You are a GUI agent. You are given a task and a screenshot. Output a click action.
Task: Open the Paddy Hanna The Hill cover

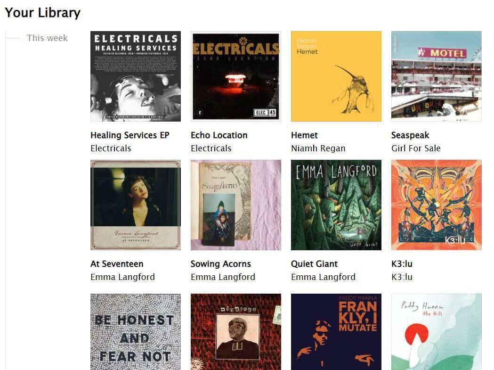pos(437,332)
